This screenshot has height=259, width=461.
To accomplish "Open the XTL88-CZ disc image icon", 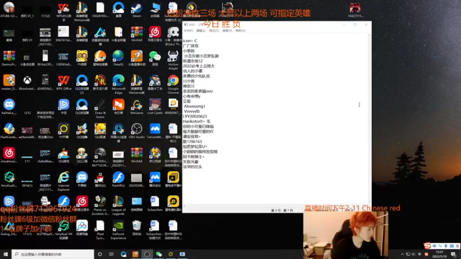I will tap(9, 10).
